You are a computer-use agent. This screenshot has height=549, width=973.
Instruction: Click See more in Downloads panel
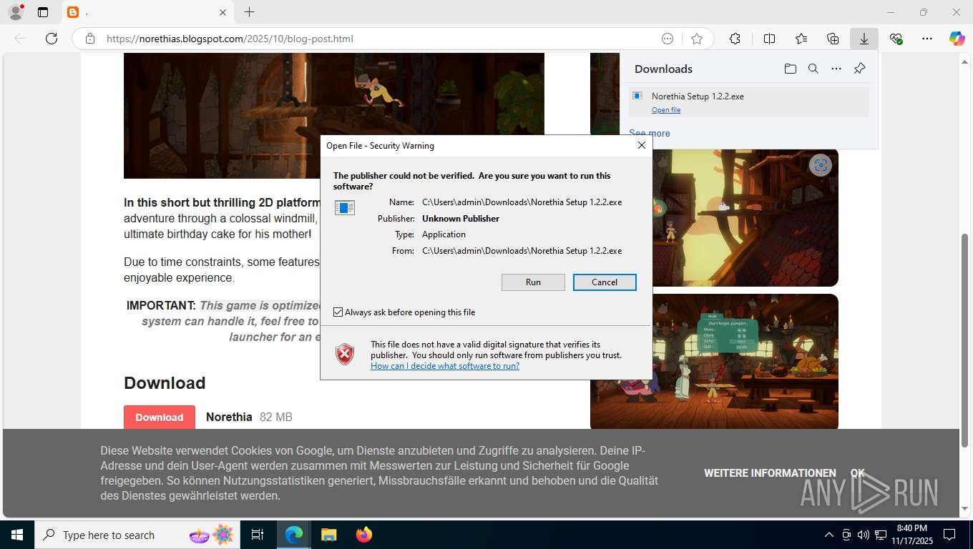[x=650, y=133]
